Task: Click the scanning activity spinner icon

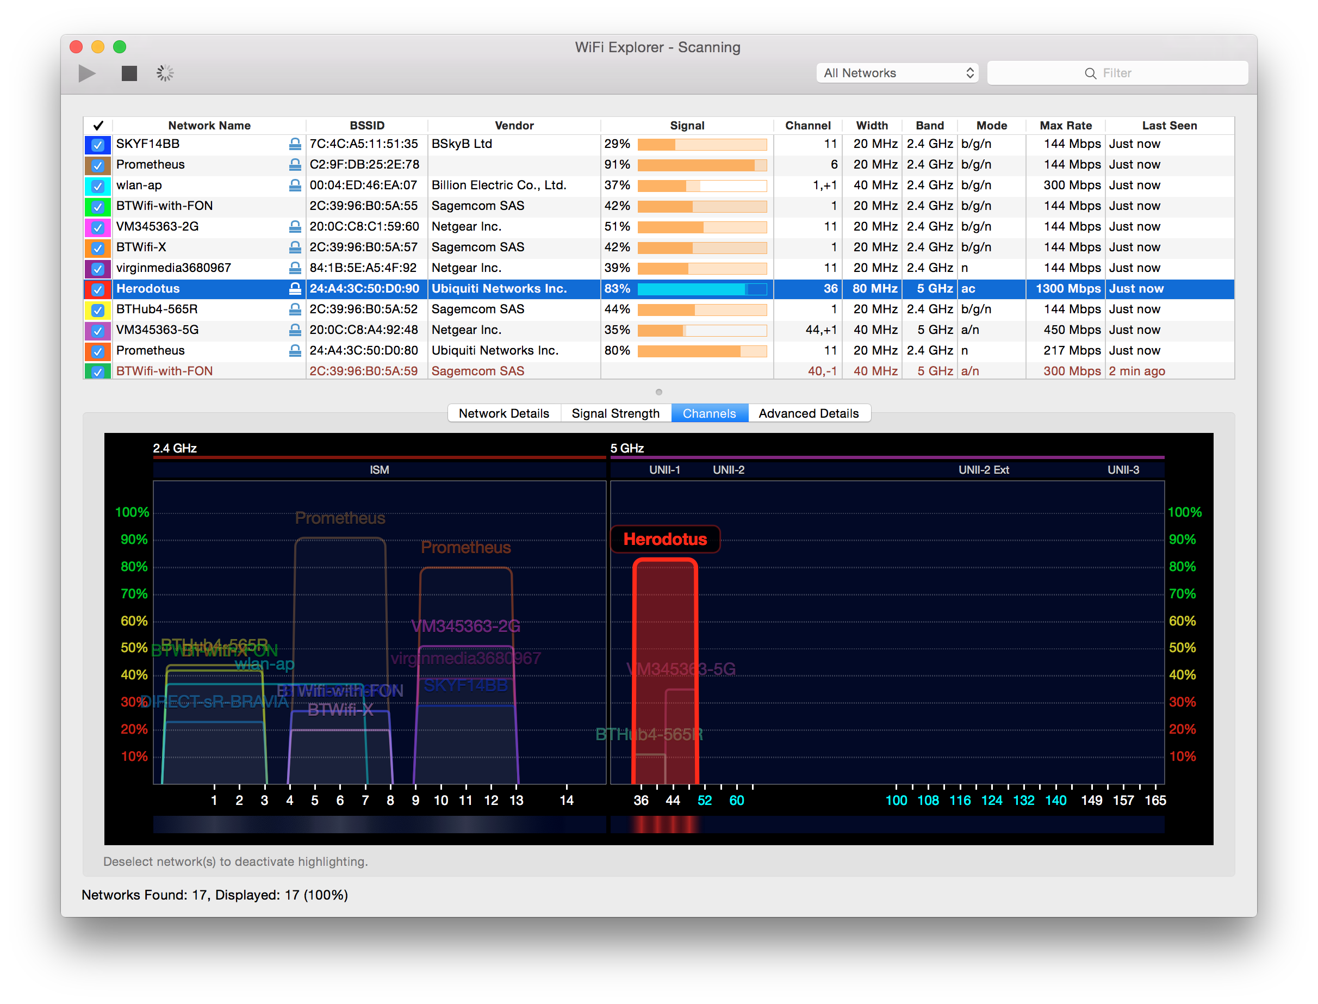Action: [165, 73]
